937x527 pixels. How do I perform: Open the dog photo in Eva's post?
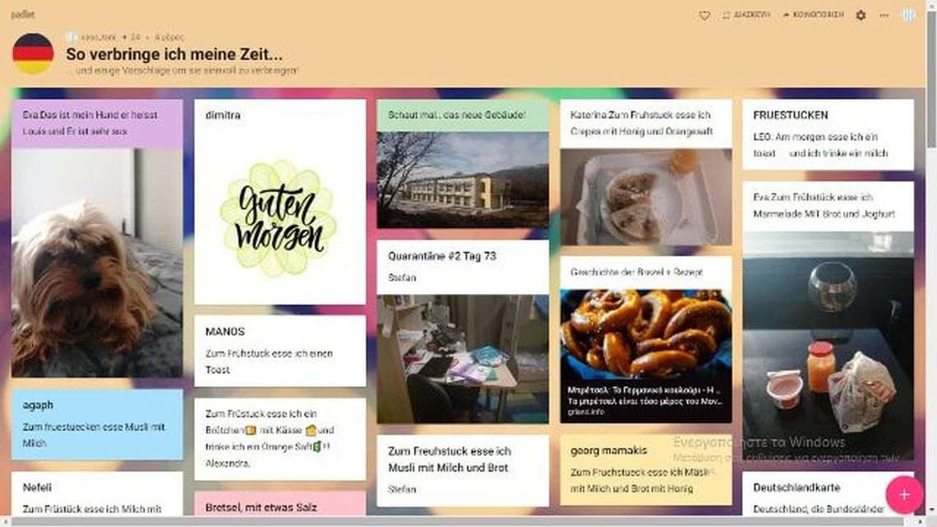[97, 263]
